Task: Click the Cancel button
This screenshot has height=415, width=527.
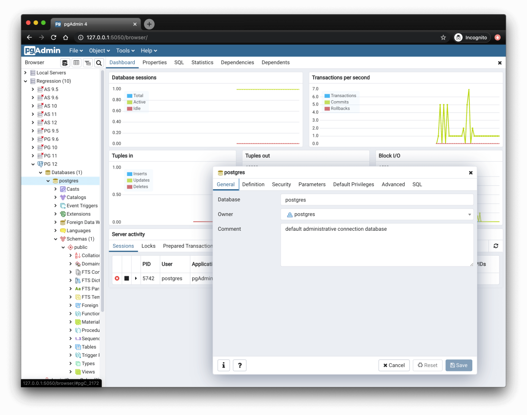Action: 394,365
